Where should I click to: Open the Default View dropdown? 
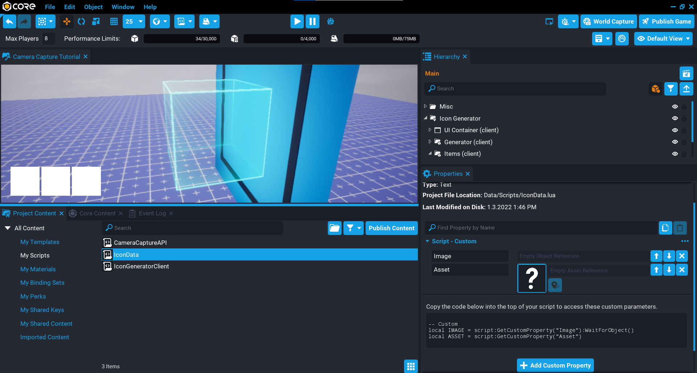point(663,38)
